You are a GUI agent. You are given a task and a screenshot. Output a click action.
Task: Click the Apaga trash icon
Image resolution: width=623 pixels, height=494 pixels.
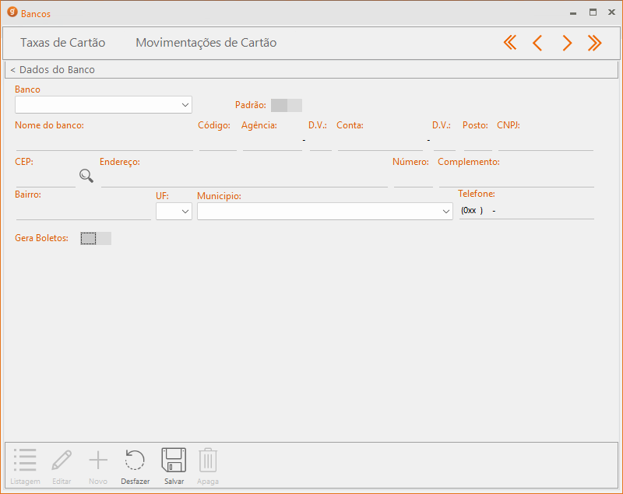[207, 461]
